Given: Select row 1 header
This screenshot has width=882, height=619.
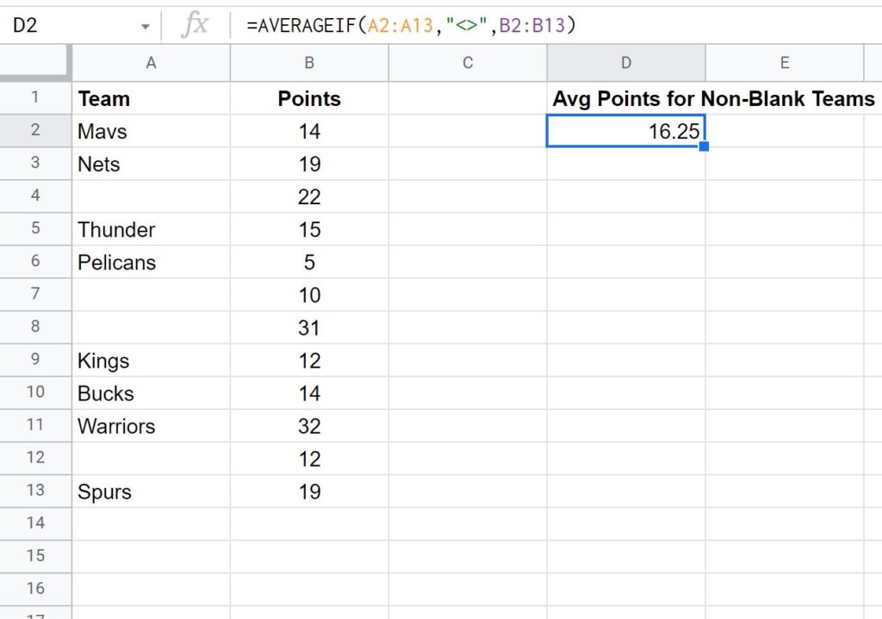Looking at the screenshot, I should pos(35,98).
